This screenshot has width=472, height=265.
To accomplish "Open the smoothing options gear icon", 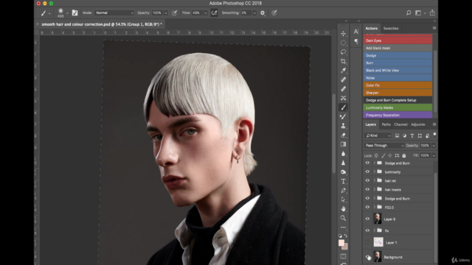I will point(263,13).
